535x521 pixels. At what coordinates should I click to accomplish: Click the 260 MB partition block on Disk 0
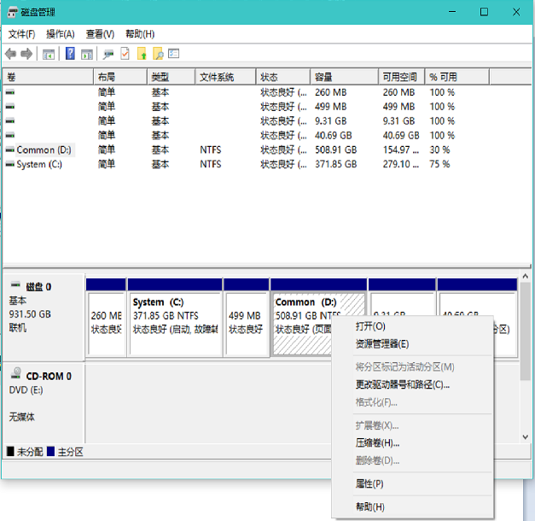(106, 318)
